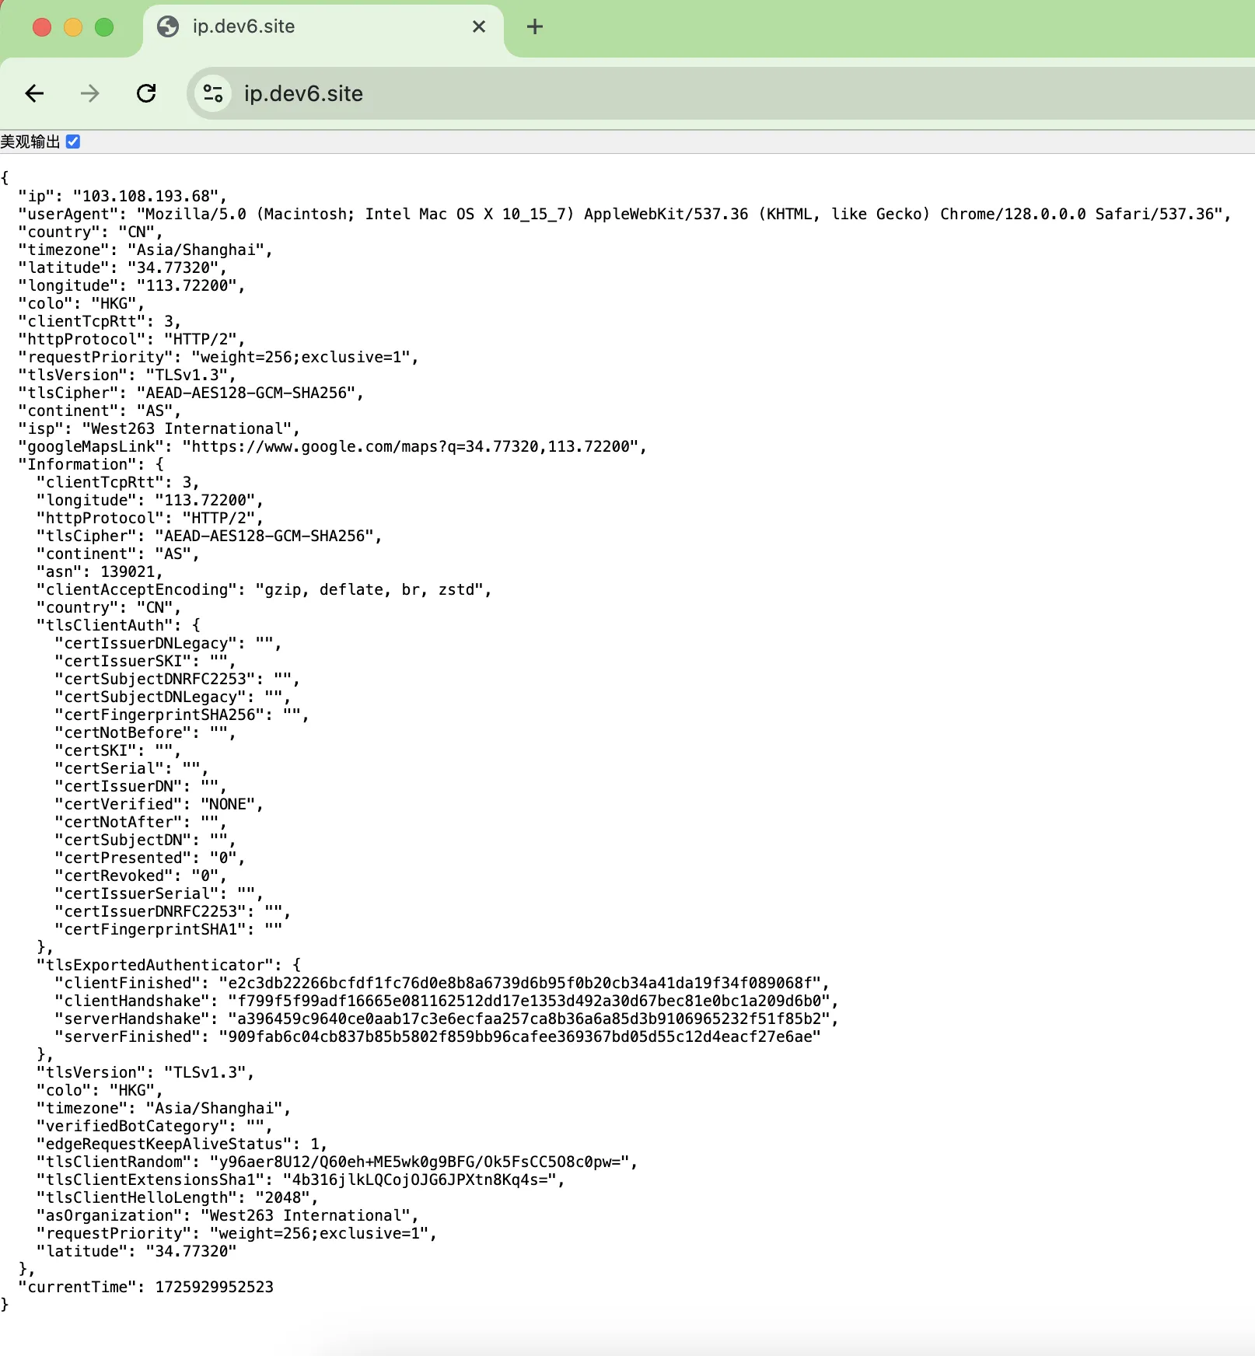Uncheck the 美观输出 checkbox
The width and height of the screenshot is (1255, 1356).
tap(73, 142)
